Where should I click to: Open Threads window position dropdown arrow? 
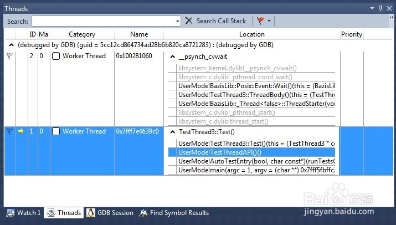pyautogui.click(x=372, y=8)
